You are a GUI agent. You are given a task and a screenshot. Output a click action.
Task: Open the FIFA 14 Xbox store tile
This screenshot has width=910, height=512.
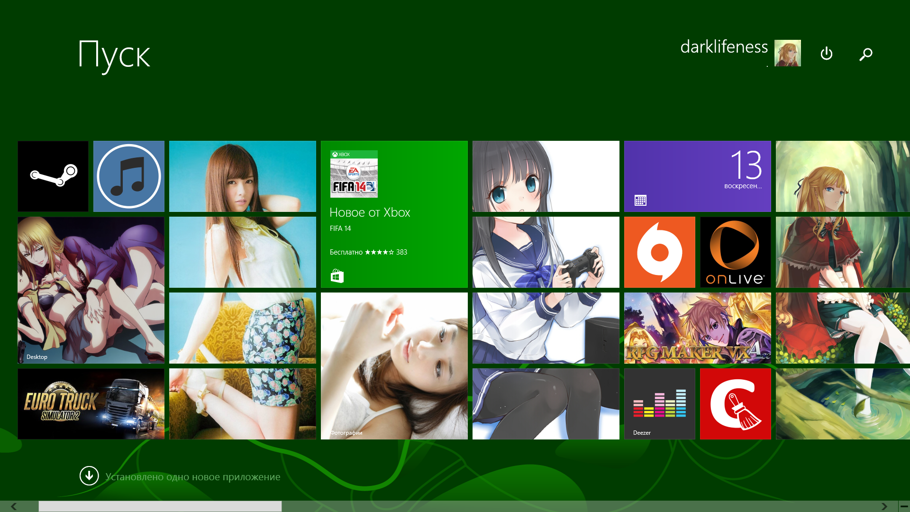click(394, 214)
